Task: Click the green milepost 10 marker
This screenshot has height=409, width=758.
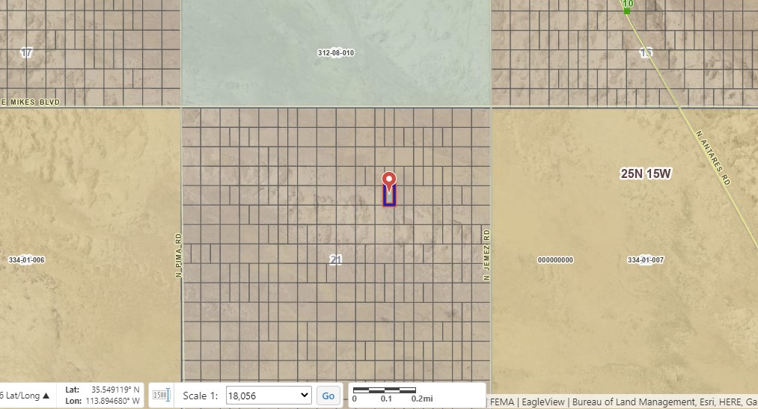Action: coord(627,6)
